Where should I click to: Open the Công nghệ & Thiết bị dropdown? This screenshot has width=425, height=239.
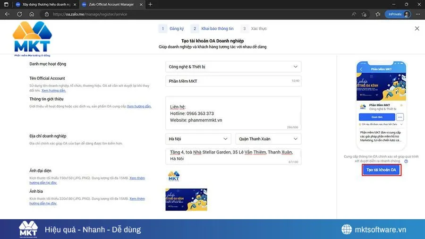[x=233, y=67]
